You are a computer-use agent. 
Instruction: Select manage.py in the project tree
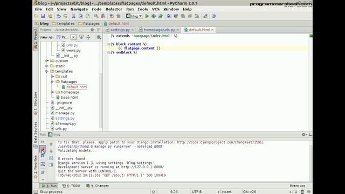(x=65, y=113)
